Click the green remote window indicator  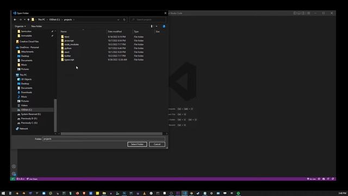(x=13, y=179)
